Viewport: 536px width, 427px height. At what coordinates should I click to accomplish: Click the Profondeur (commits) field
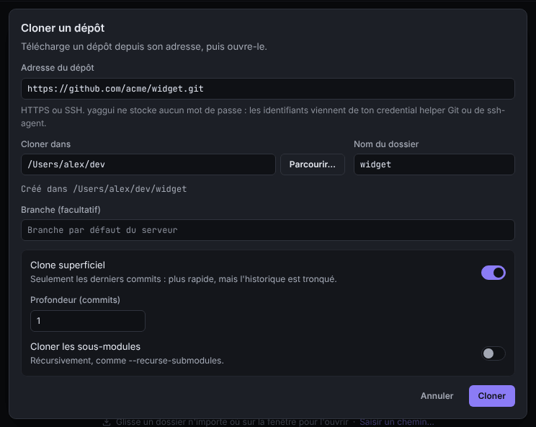88,321
